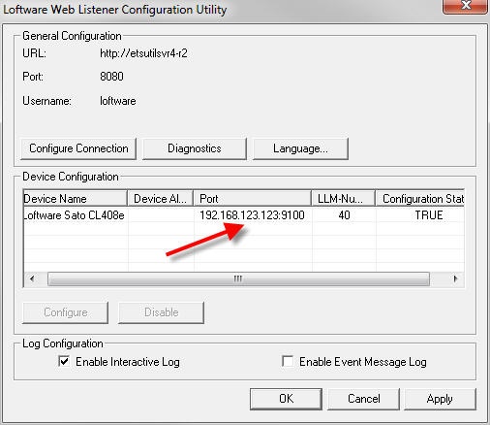This screenshot has width=490, height=425.
Task: Close the Loftware Web Listener Configuration Utility window
Action: (465, 6)
